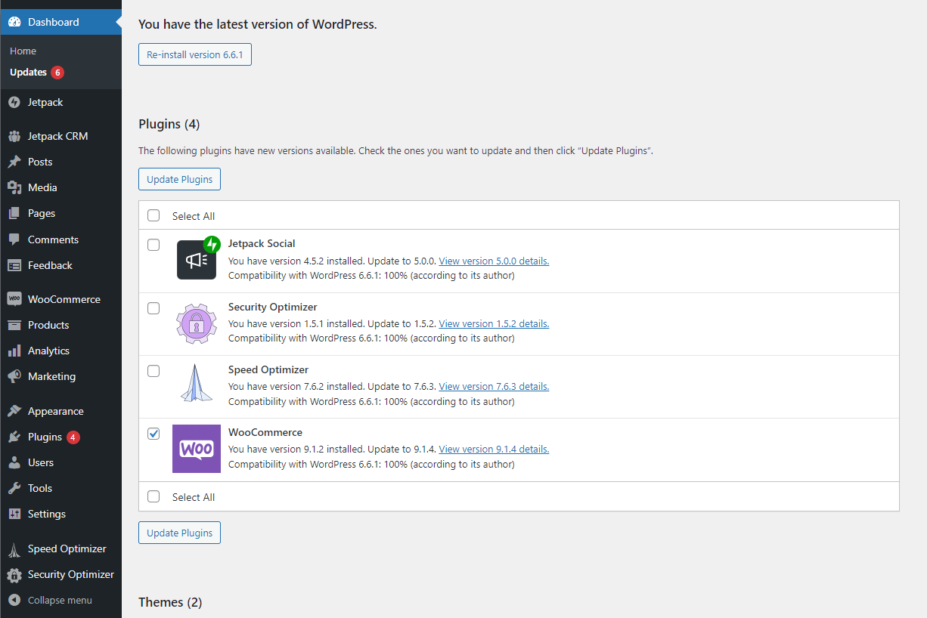Click the Speed Optimizer paper plane logo

(197, 383)
